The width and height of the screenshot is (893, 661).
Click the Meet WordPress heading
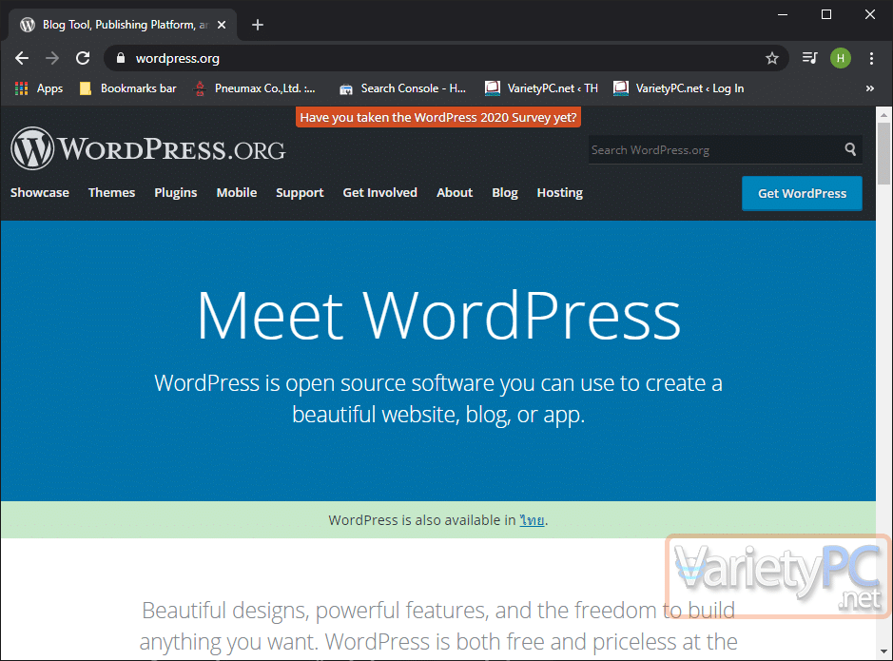coord(438,315)
